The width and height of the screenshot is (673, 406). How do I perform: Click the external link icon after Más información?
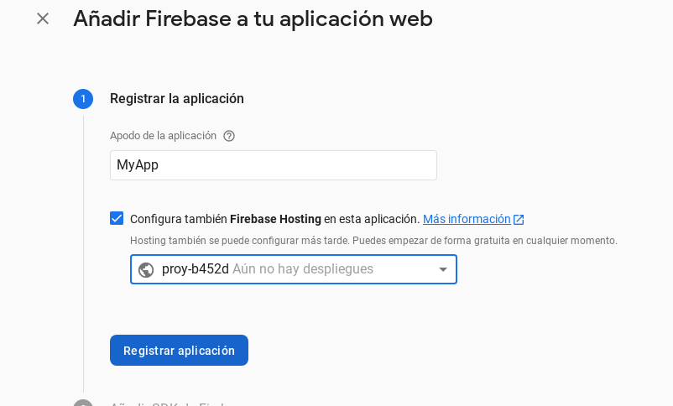point(519,220)
